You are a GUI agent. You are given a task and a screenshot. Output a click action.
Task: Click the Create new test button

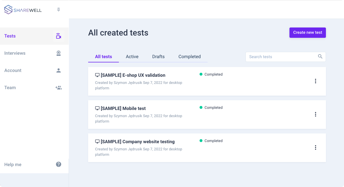pyautogui.click(x=308, y=33)
